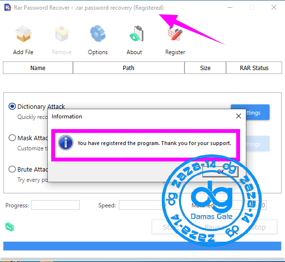The width and height of the screenshot is (285, 262).
Task: Close the Information dialog with X
Action: (x=239, y=116)
